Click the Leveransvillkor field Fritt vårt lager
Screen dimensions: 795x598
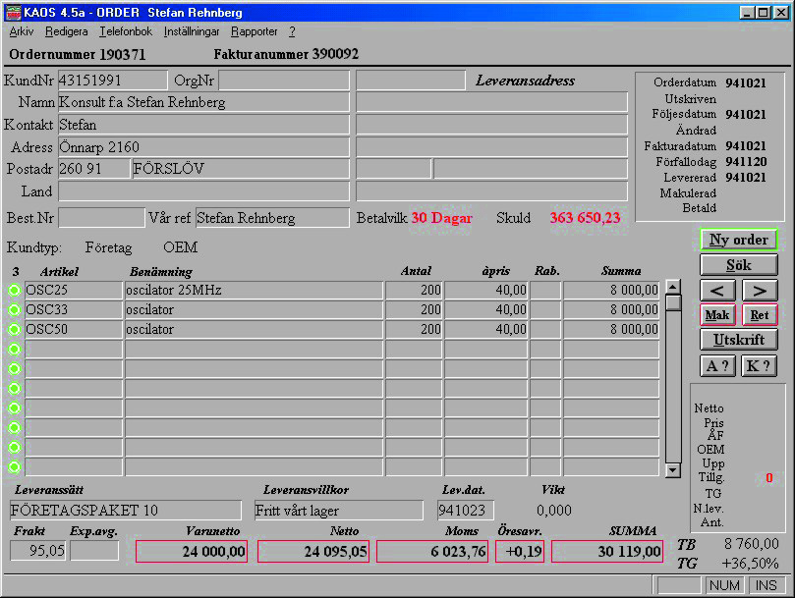click(x=338, y=511)
